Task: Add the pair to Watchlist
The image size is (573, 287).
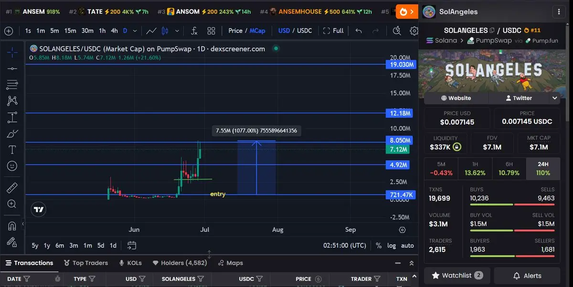Action: (457, 276)
